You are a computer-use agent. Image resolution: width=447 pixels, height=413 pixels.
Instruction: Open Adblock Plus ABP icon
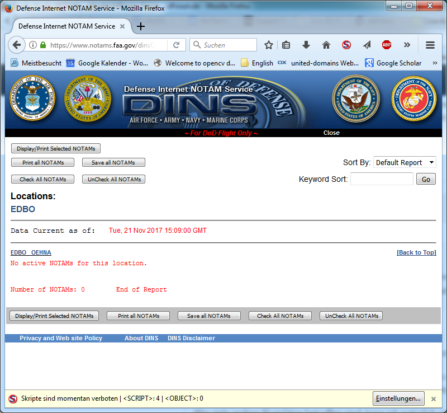pos(387,45)
